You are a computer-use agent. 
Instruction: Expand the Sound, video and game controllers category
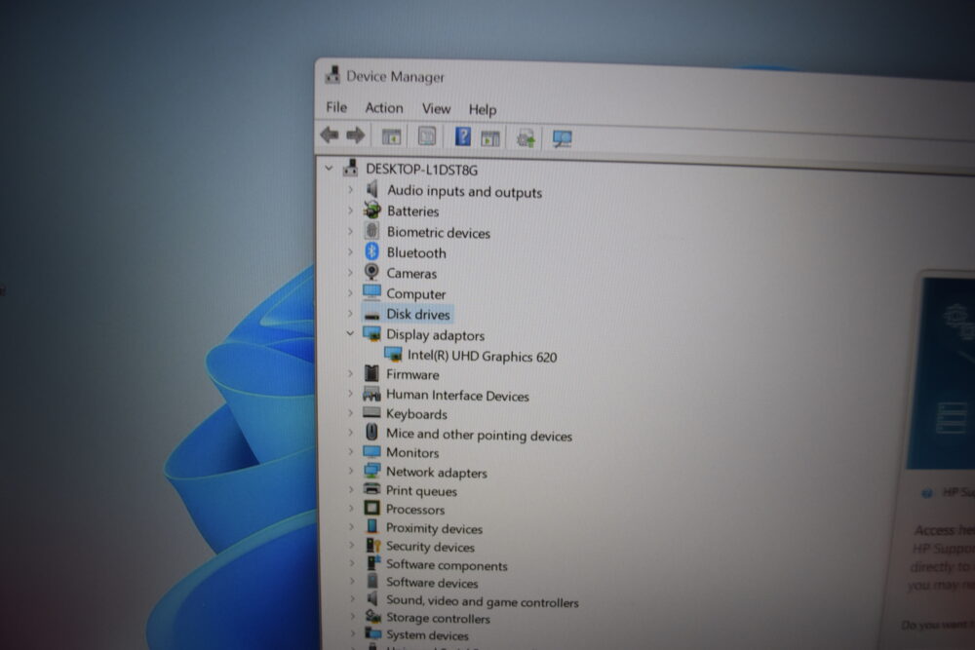[353, 598]
